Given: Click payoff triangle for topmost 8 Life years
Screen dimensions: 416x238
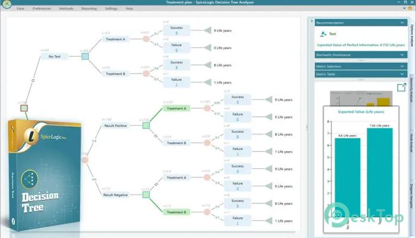Looking at the screenshot, I should tap(208, 65).
